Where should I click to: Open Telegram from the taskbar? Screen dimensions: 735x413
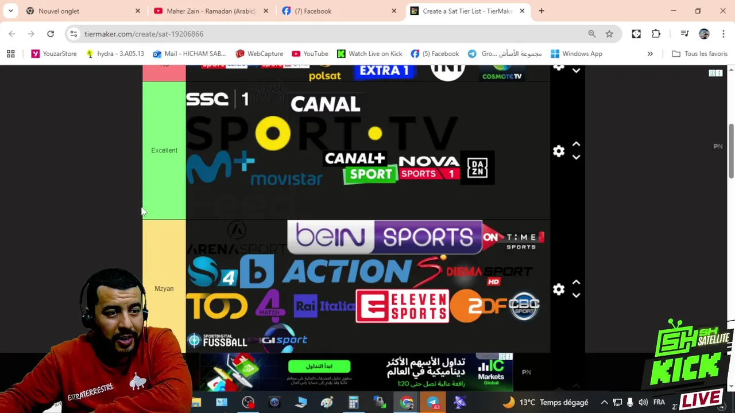point(433,403)
